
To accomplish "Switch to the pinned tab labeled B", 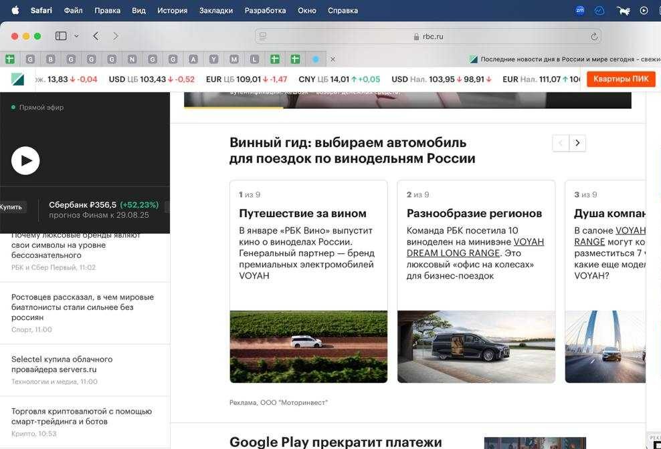I will pyautogui.click(x=51, y=59).
